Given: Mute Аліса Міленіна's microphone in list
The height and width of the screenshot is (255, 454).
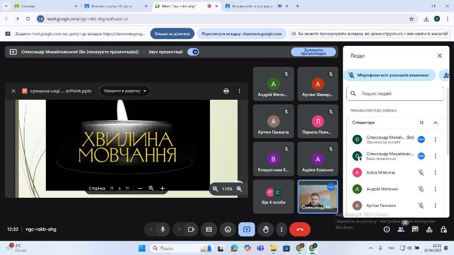Looking at the screenshot, I should point(421,173).
